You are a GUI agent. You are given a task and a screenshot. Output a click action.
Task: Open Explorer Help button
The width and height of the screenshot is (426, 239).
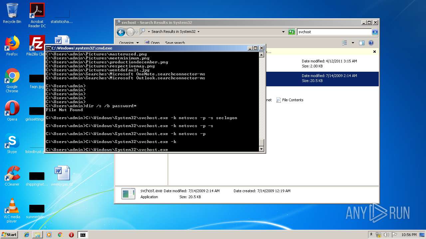(x=371, y=43)
